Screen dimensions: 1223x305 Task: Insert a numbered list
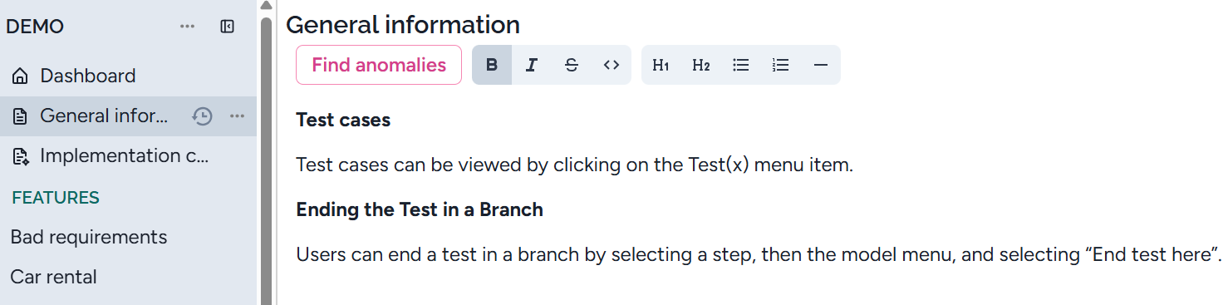(x=781, y=65)
